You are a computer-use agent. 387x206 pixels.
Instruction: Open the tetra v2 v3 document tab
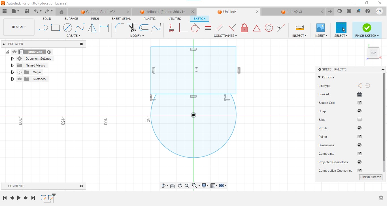coord(294,12)
